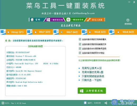Open the 菜鸟工具箱 tab
Viewport: 137px width, 106px height.
click(x=95, y=20)
